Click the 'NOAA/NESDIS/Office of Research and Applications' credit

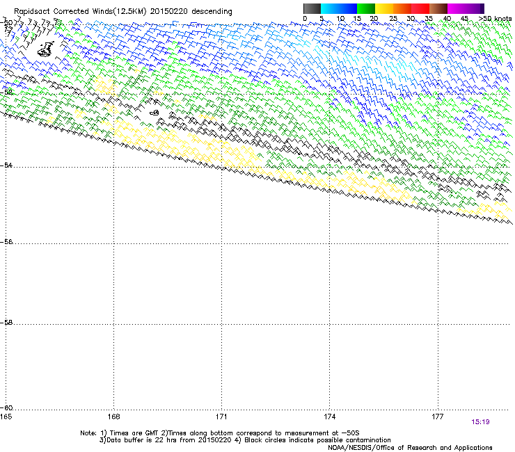(410, 448)
